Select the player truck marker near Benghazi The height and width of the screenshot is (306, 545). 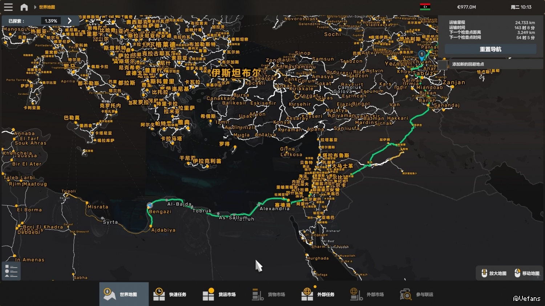point(150,205)
